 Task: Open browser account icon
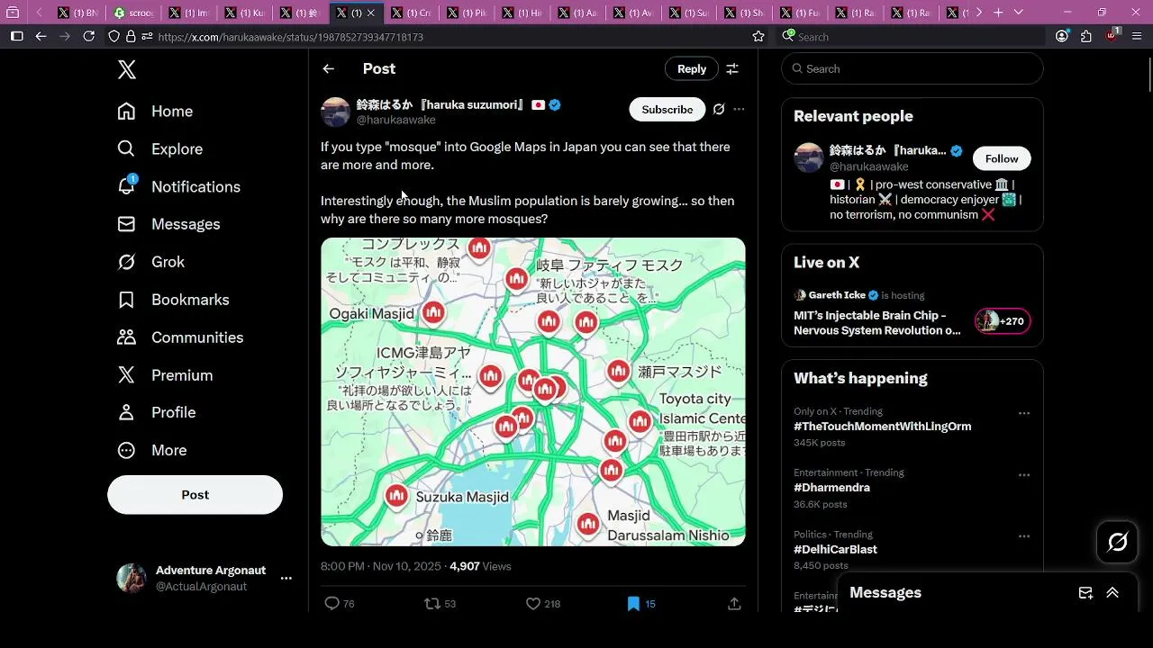(1062, 36)
